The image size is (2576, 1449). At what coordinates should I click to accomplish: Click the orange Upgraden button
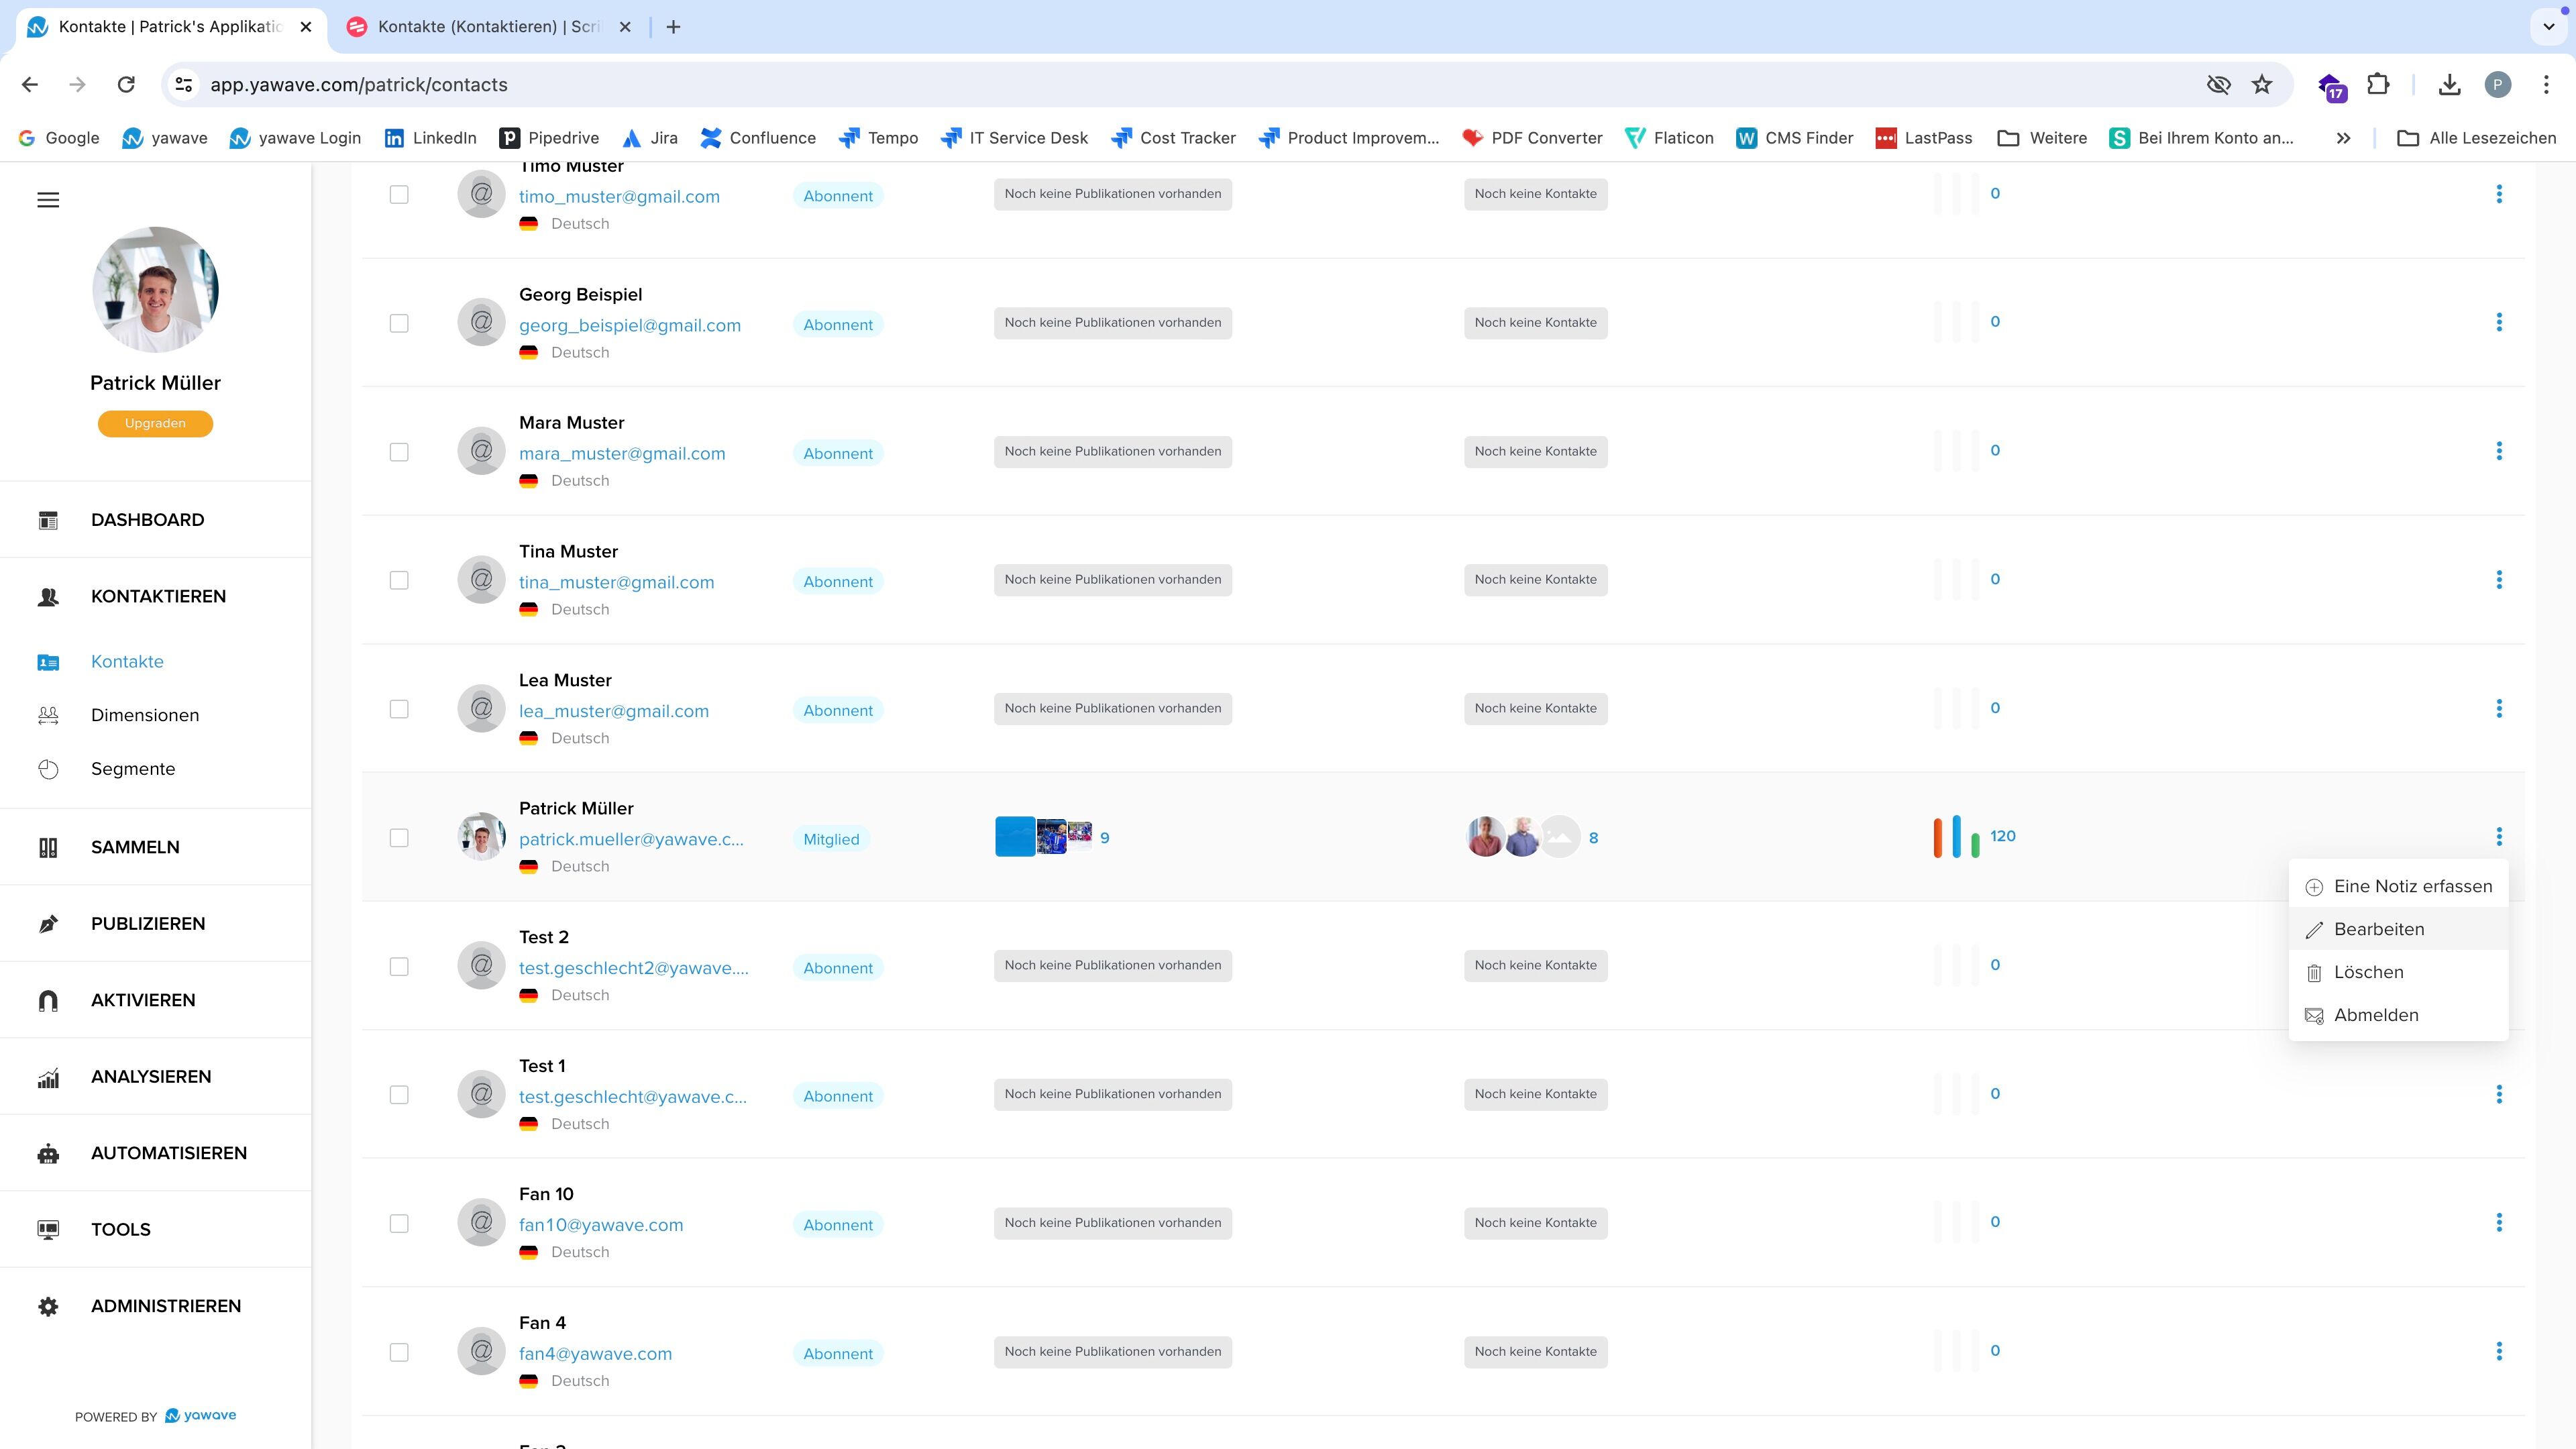pyautogui.click(x=155, y=423)
